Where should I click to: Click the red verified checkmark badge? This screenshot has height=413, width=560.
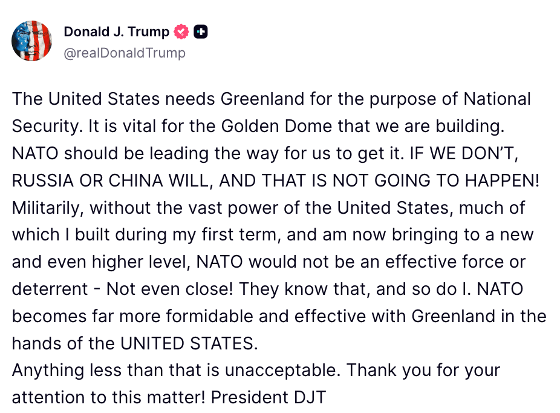pyautogui.click(x=181, y=32)
